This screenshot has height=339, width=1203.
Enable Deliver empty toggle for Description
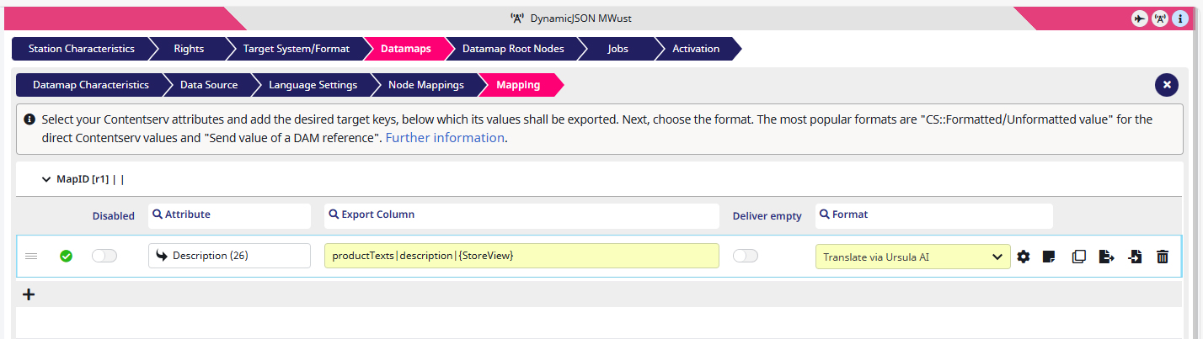[x=746, y=256]
